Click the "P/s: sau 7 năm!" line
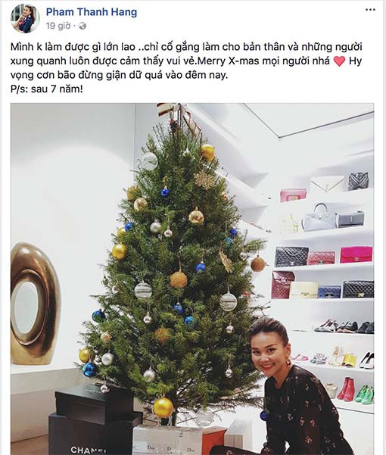Screen dimensions: 386x455 (x=47, y=89)
